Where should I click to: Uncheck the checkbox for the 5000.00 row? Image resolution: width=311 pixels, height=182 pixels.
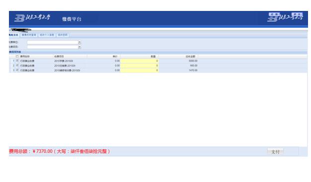pos(17,61)
